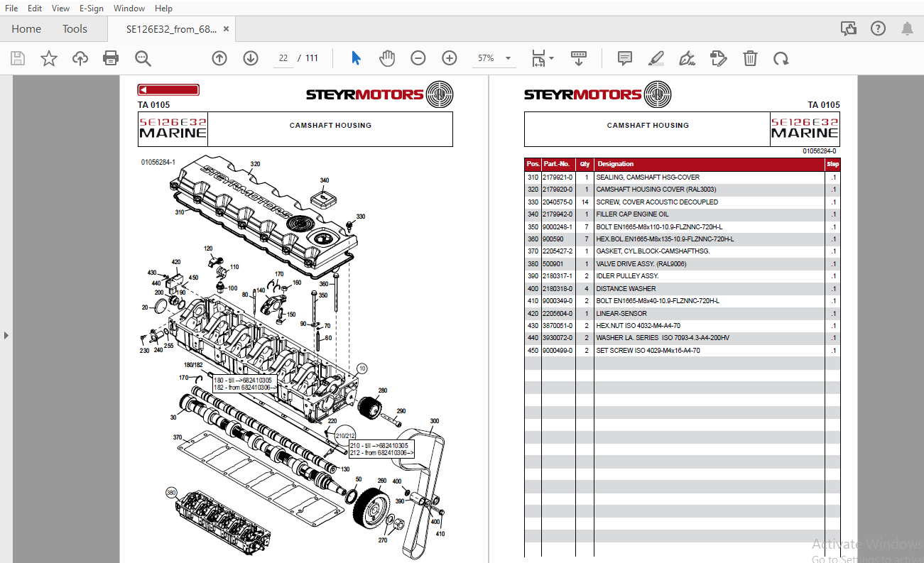Expand the fit page dropdown arrow
Screen dimensions: 924x563
pyautogui.click(x=552, y=58)
